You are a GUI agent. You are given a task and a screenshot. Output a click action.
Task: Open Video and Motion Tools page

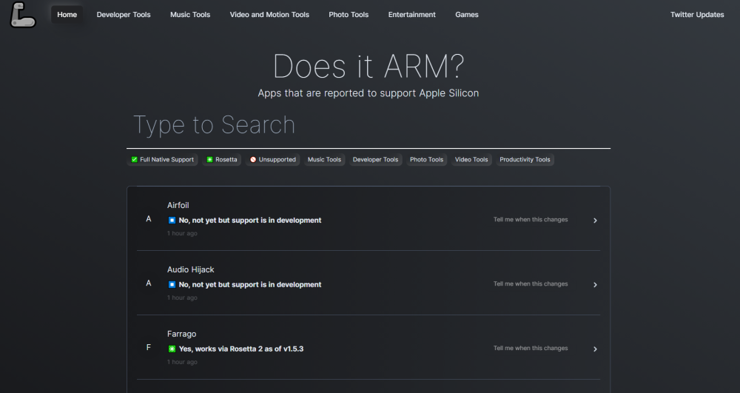[269, 15]
